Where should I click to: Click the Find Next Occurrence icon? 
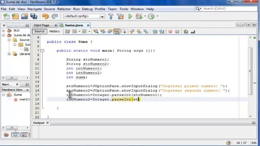tap(110, 31)
